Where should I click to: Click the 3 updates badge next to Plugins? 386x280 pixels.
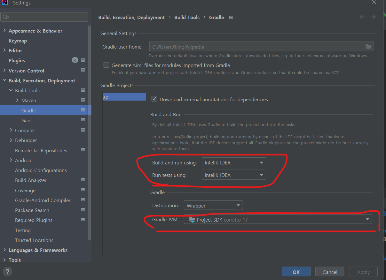point(75,60)
